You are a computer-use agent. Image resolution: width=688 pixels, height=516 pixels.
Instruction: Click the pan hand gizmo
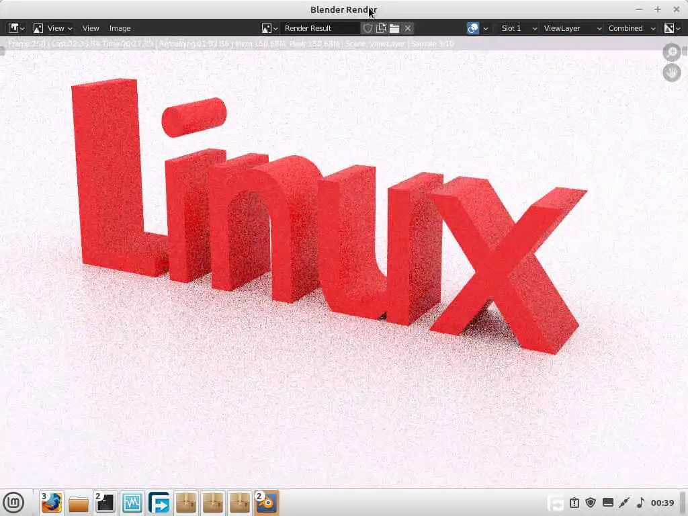[672, 73]
